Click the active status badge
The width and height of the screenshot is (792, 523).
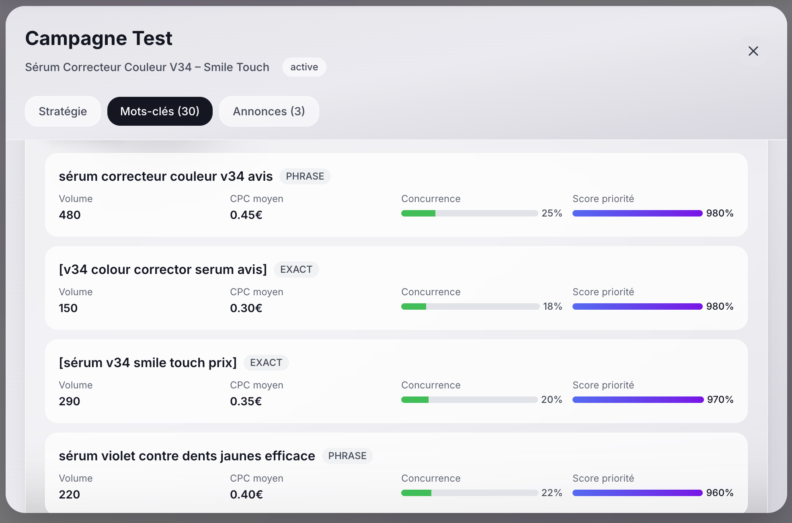[304, 67]
